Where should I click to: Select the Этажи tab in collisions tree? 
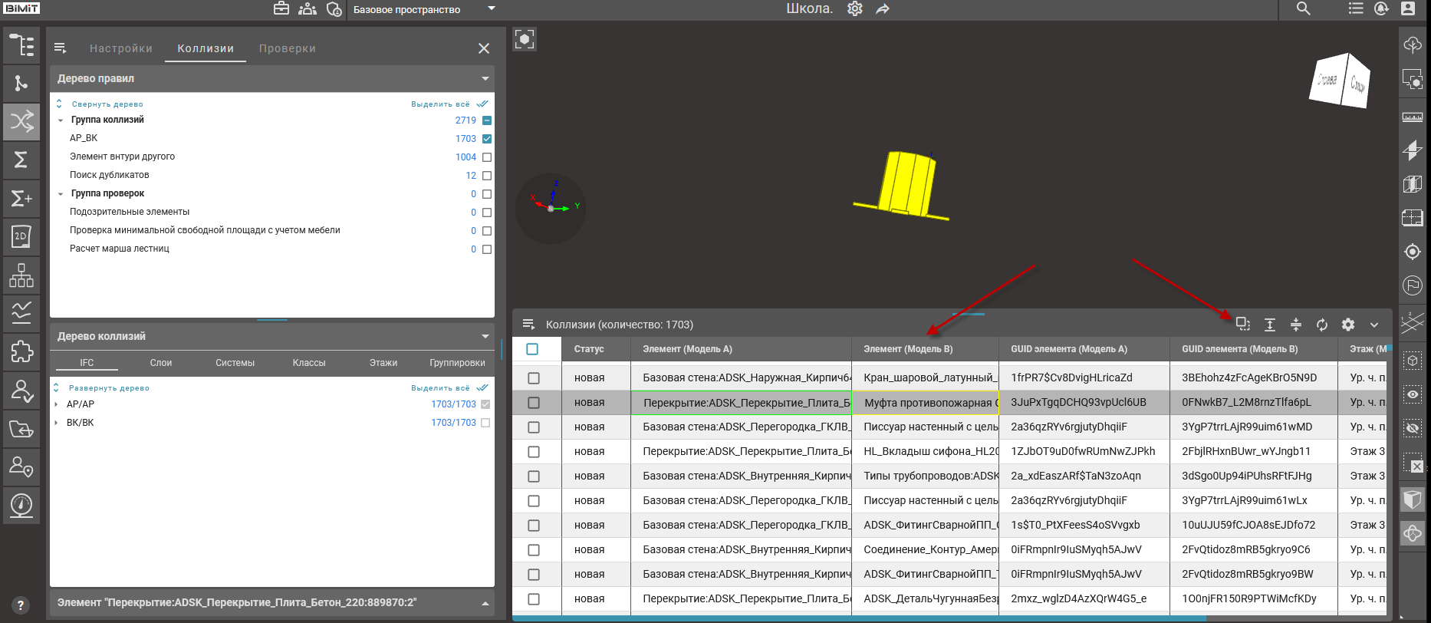[383, 363]
